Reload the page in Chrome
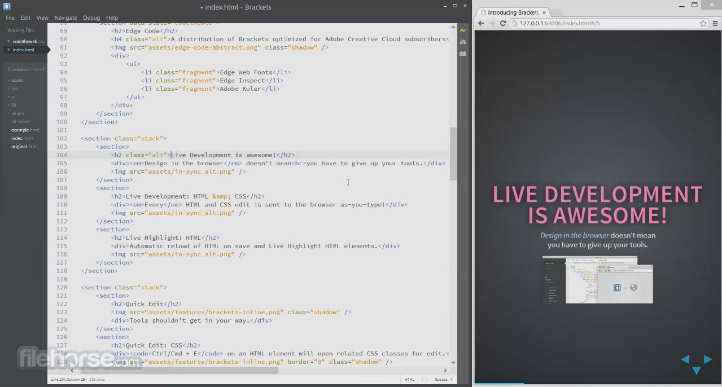The image size is (722, 387). 502,23
